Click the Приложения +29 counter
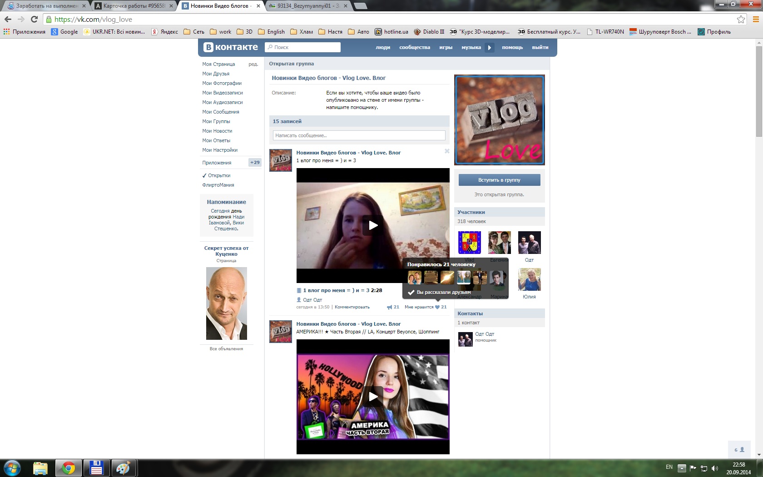The width and height of the screenshot is (763, 477). 255,162
